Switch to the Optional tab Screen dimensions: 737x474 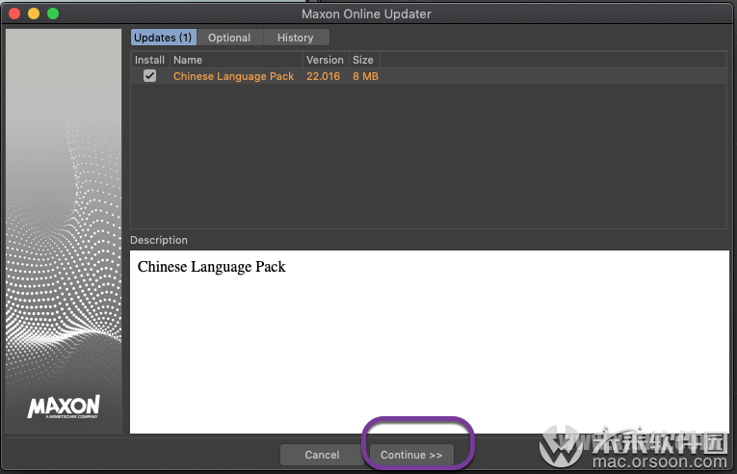coord(229,38)
